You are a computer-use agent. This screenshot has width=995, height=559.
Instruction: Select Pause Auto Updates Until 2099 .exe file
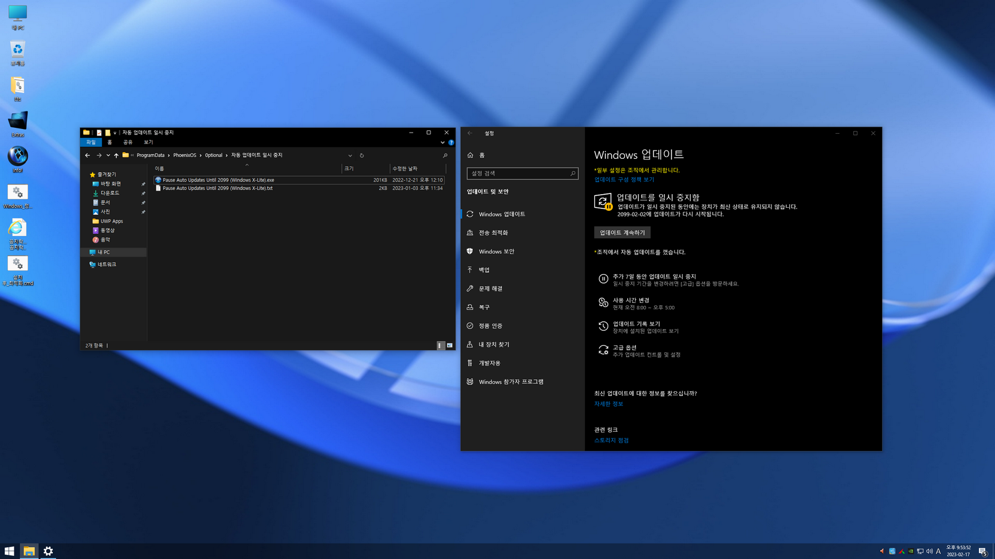click(x=299, y=180)
